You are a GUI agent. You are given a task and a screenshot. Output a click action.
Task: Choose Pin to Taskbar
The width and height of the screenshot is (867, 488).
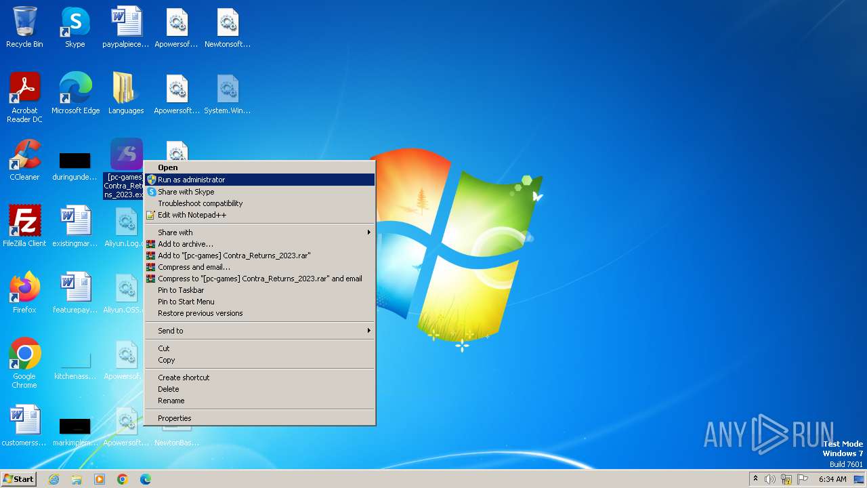(x=259, y=290)
